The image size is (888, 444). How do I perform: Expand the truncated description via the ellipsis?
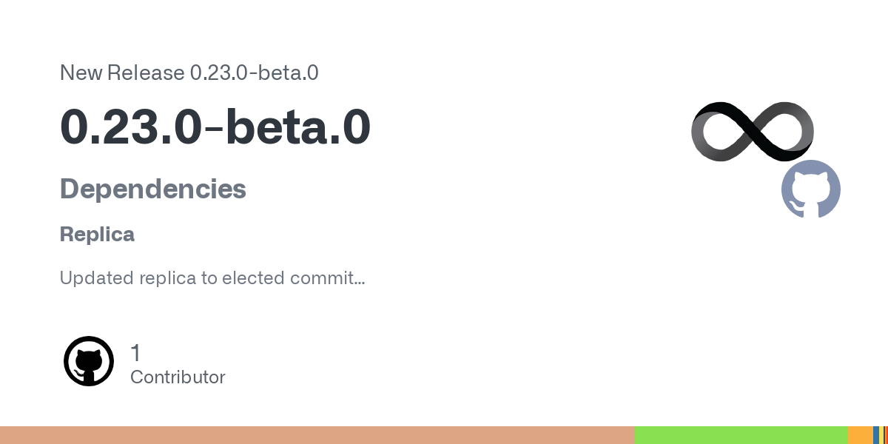(x=359, y=281)
